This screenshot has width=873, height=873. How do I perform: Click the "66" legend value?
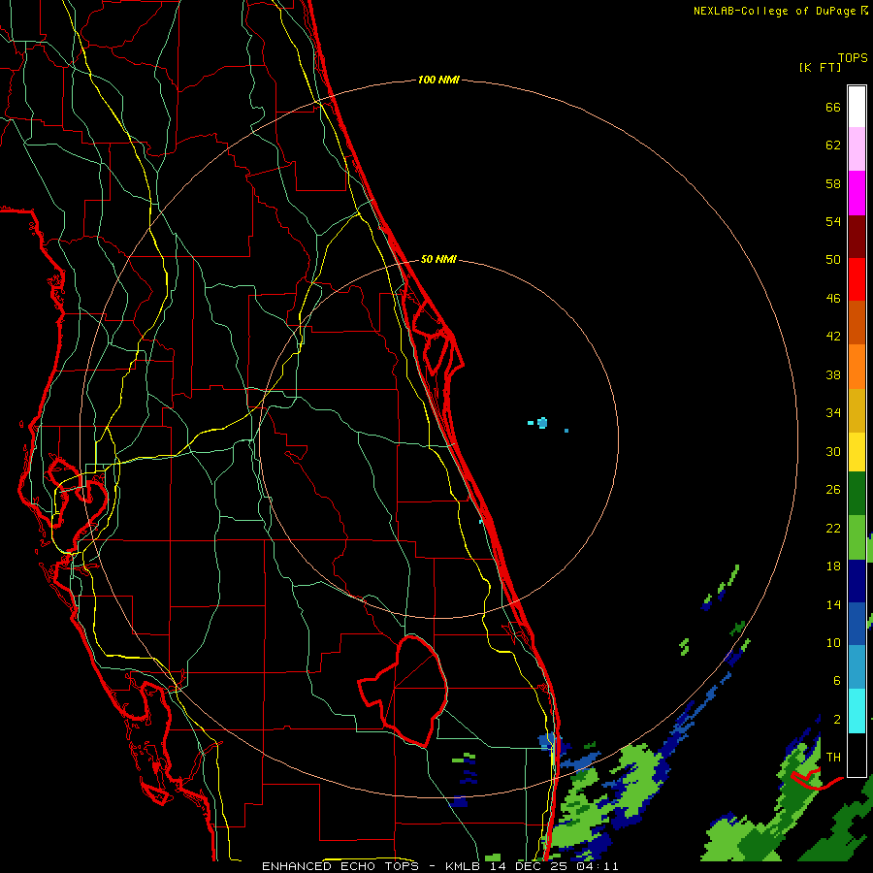833,107
